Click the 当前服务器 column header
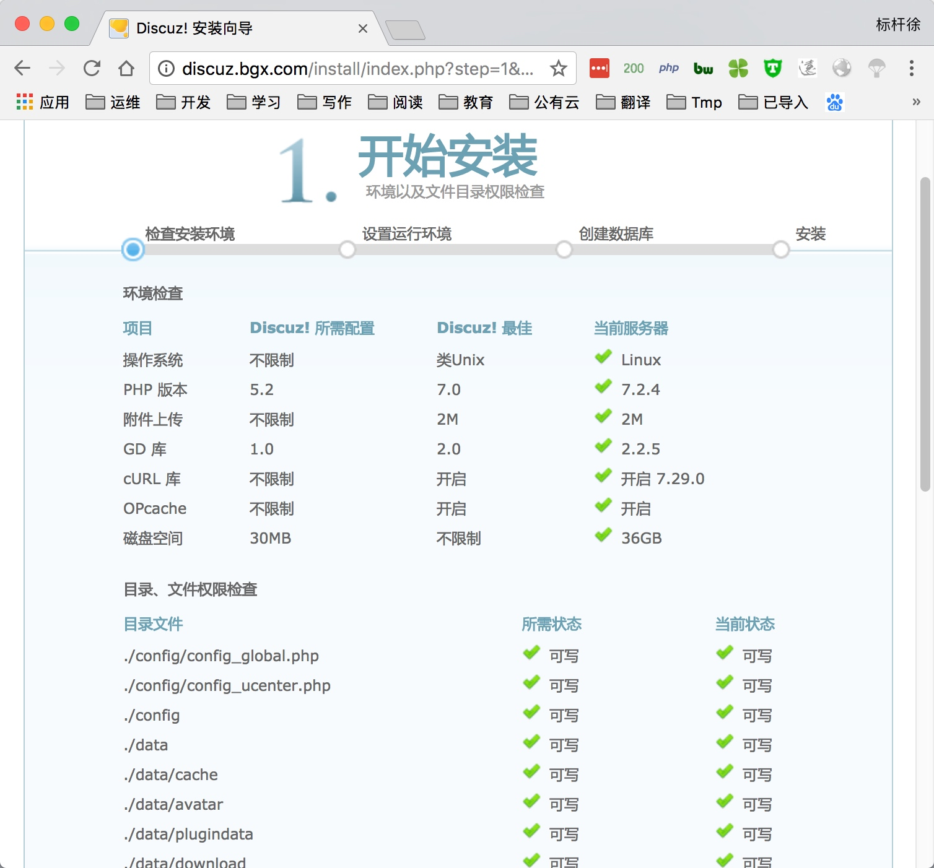 pos(631,328)
